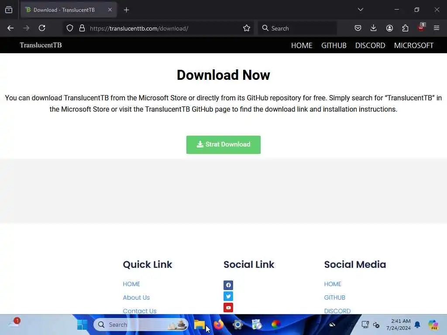This screenshot has height=335, width=447.
Task: Open the weather widget with badge
Action: pyautogui.click(x=14, y=322)
